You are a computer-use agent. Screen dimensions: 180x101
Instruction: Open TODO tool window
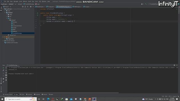tap(22, 94)
